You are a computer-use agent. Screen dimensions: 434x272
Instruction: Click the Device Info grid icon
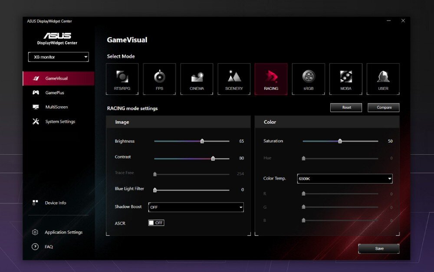click(x=35, y=203)
